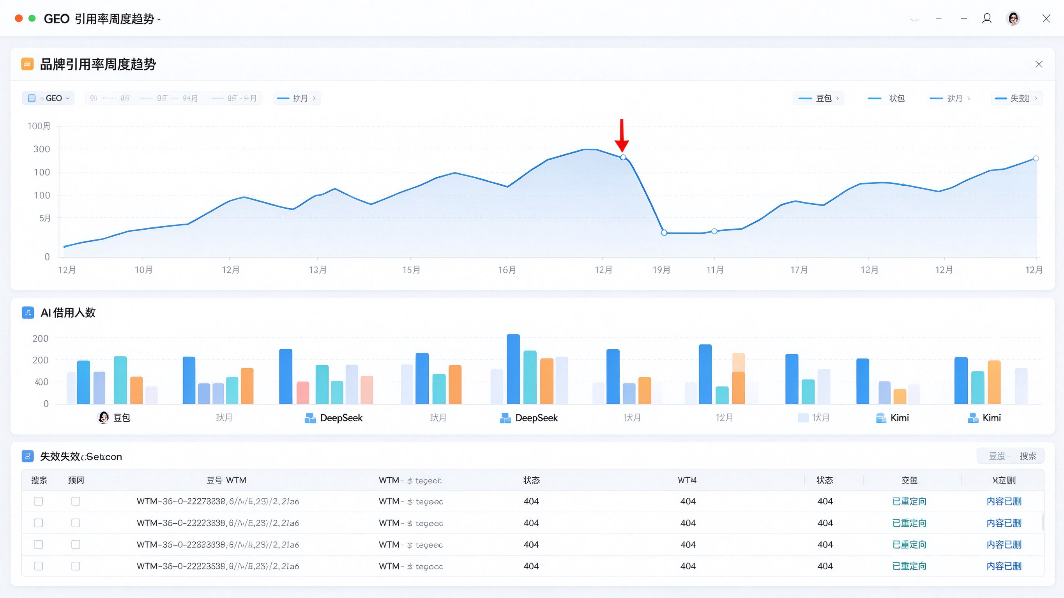
Task: Click the blue 失效失效 table panel icon
Action: [x=27, y=456]
